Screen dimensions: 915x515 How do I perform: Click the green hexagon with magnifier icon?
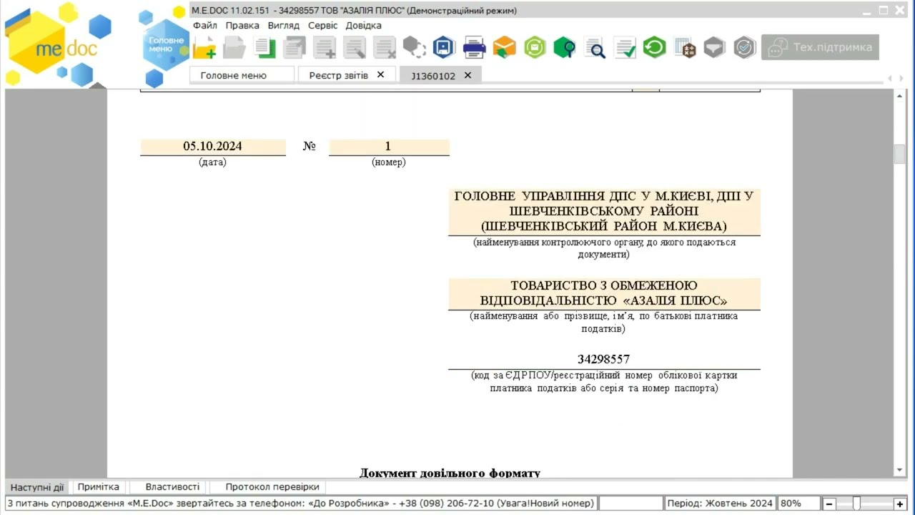coord(565,48)
